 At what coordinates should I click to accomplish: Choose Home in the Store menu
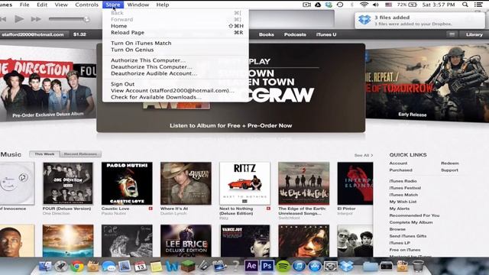point(176,26)
